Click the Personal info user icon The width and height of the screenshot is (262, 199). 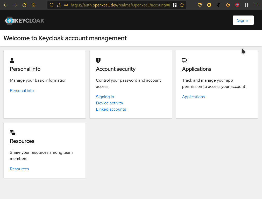(12, 60)
